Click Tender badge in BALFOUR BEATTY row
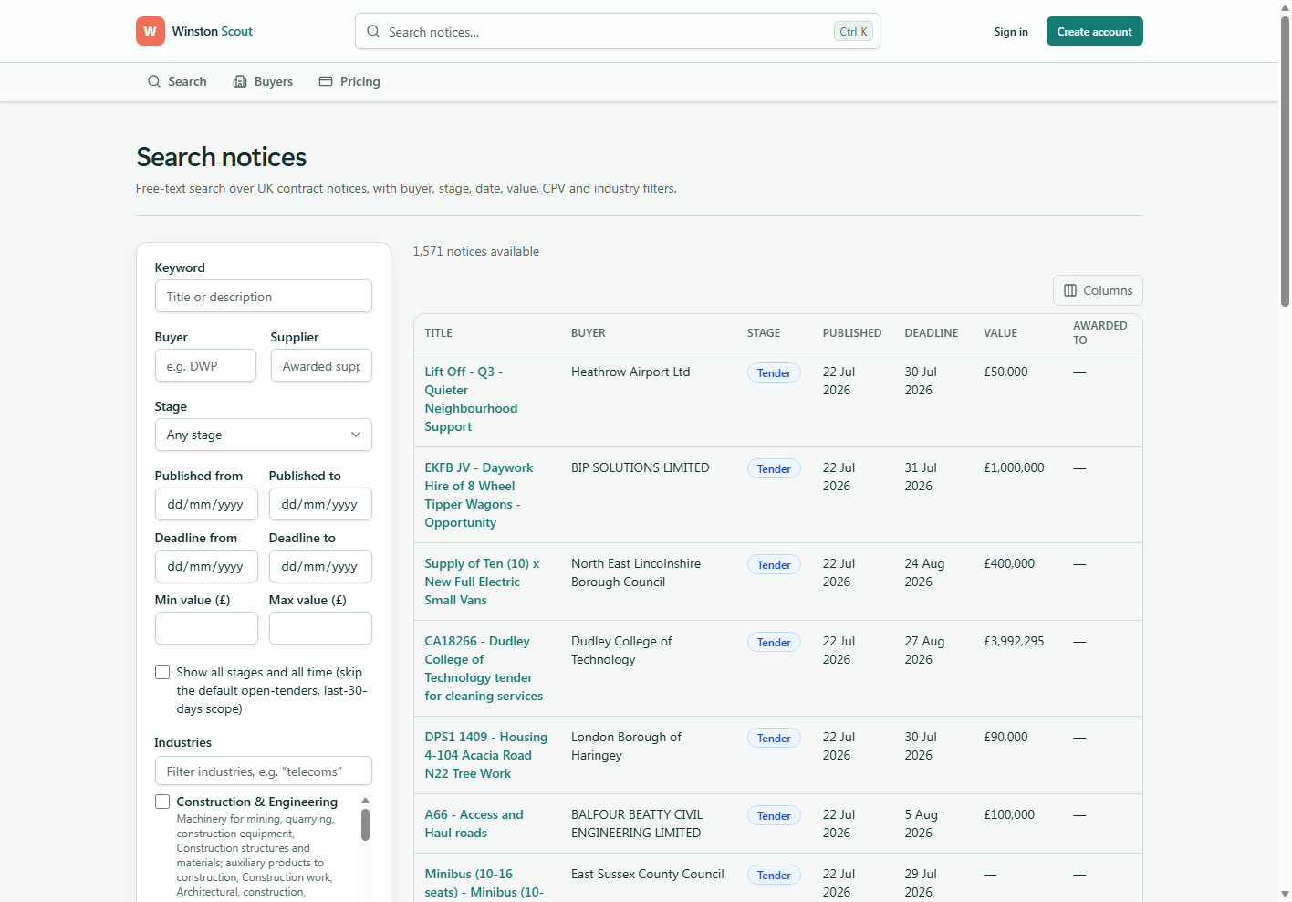This screenshot has height=902, width=1292. click(x=774, y=815)
